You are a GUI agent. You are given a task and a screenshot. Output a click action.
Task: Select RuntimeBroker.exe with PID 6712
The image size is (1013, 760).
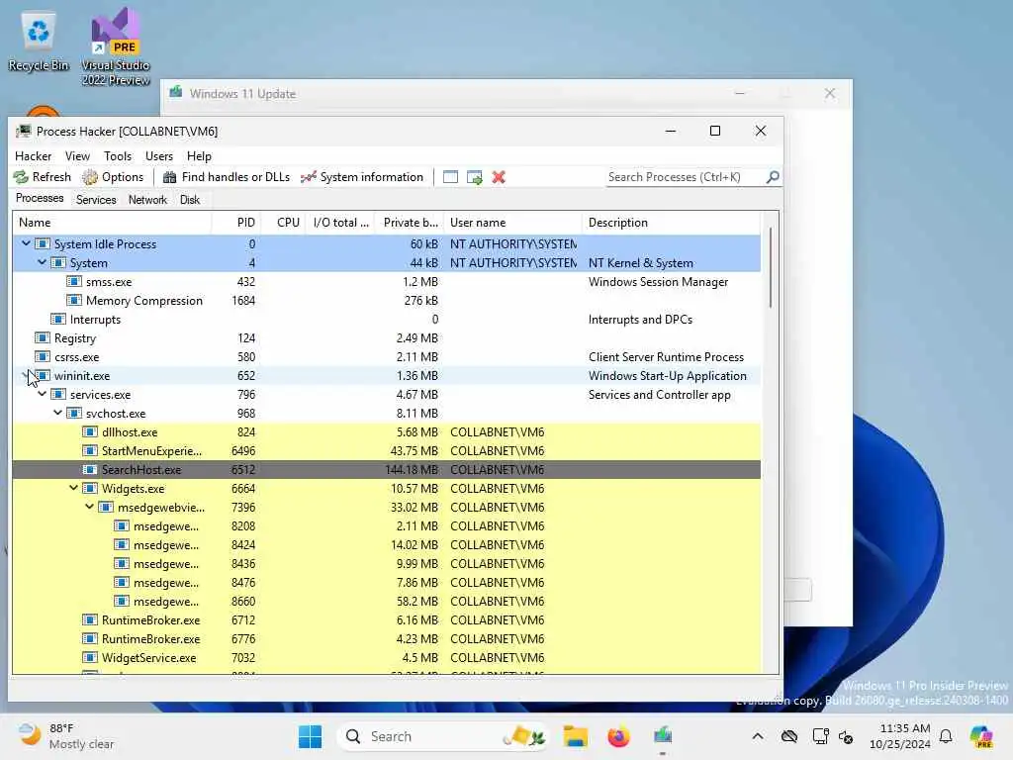387,619
